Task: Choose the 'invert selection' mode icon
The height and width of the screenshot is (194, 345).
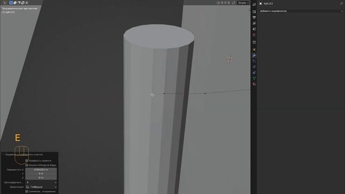Action: [x=23, y=3]
